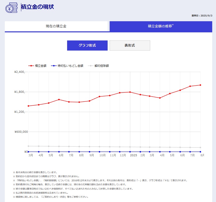Viewport: 216px width, 202px height.
Task: Click the 2025 x-axis label
Action: coord(133,155)
